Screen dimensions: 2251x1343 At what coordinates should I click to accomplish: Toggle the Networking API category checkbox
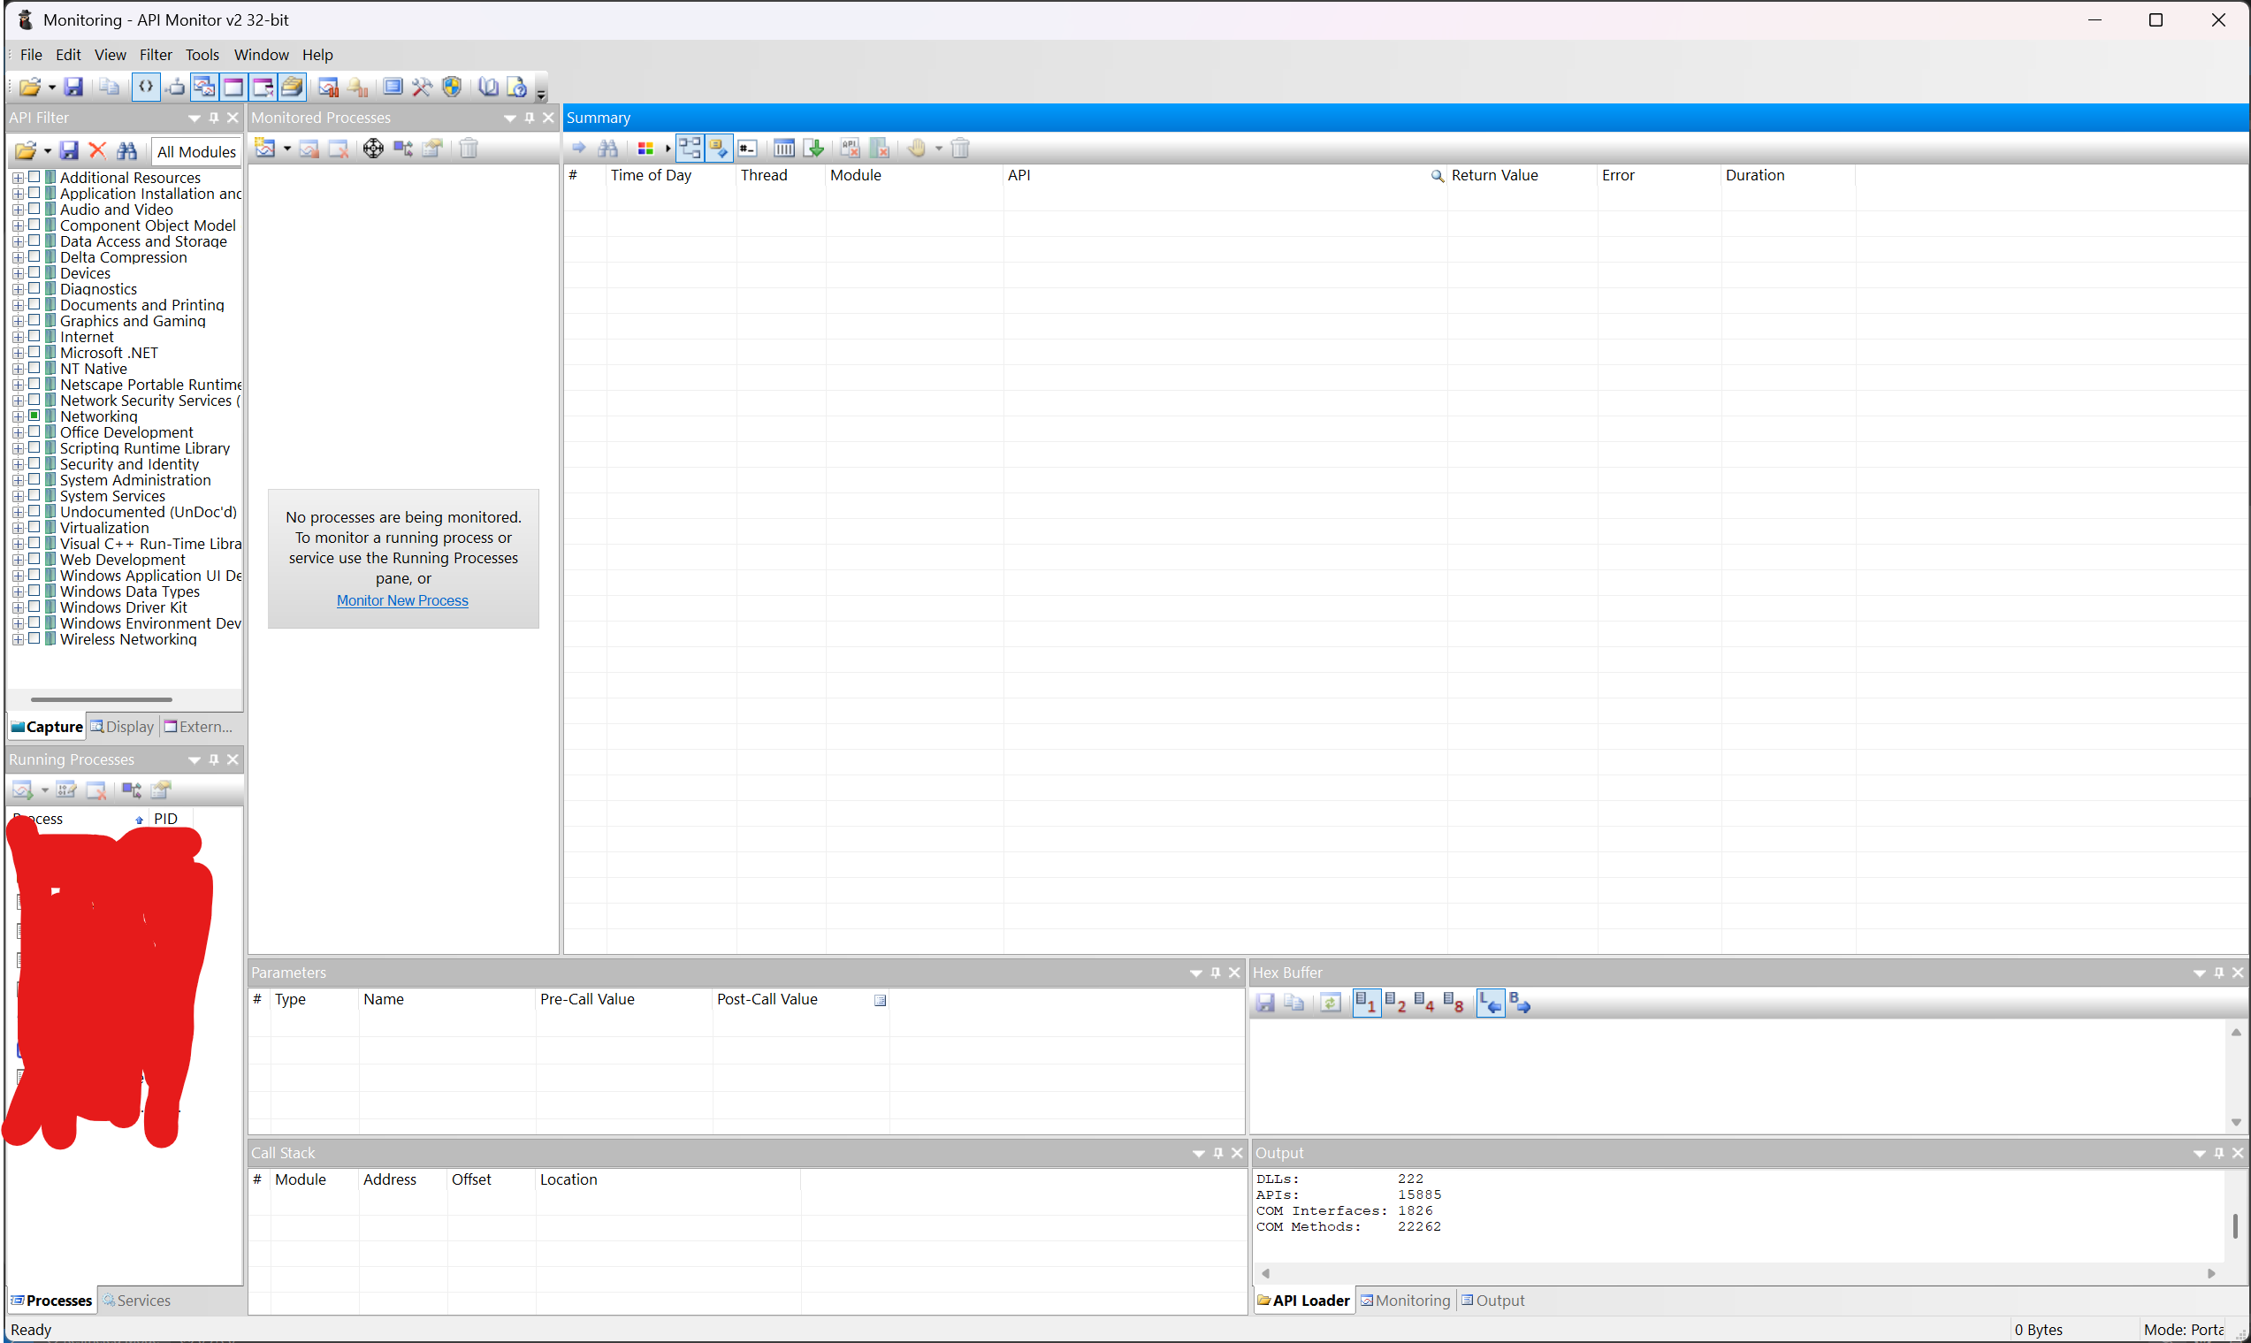click(x=35, y=416)
